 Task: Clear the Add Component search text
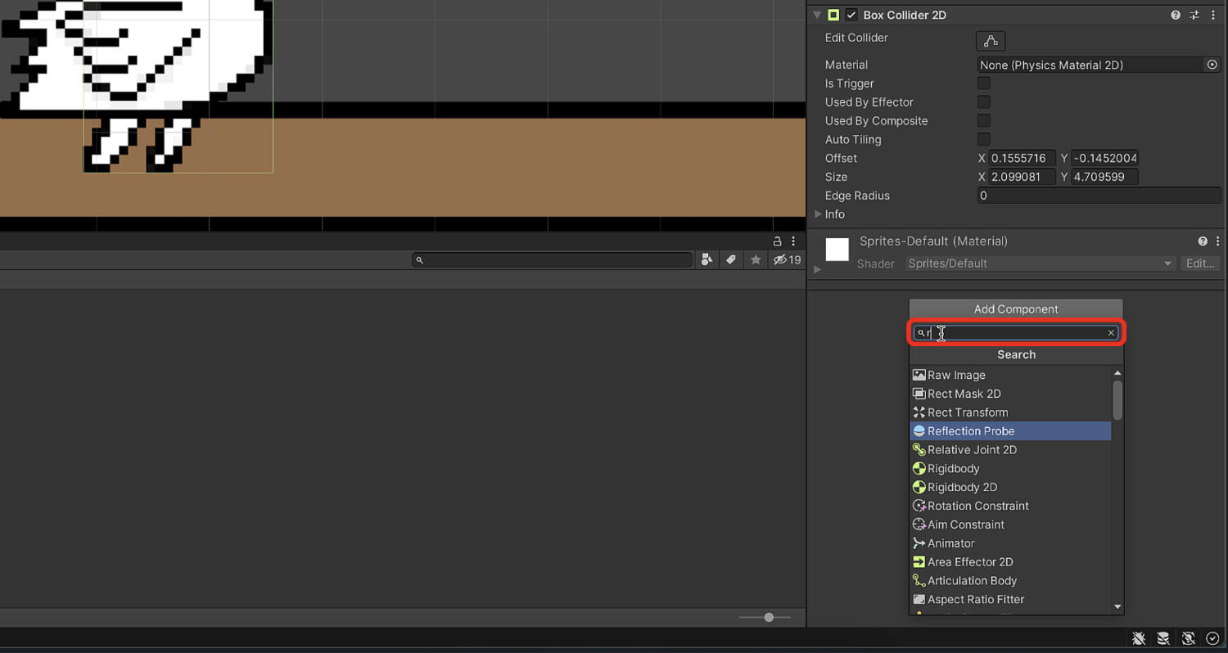(1111, 333)
